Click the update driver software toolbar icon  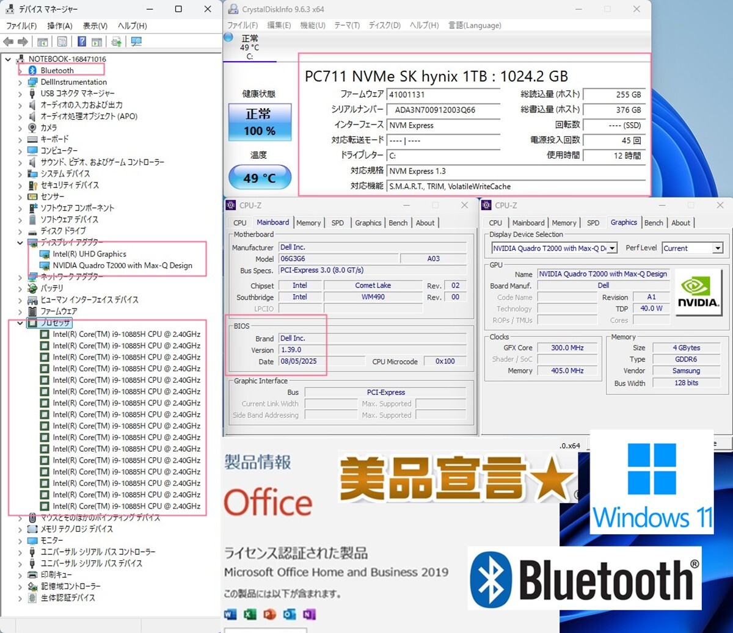(116, 42)
